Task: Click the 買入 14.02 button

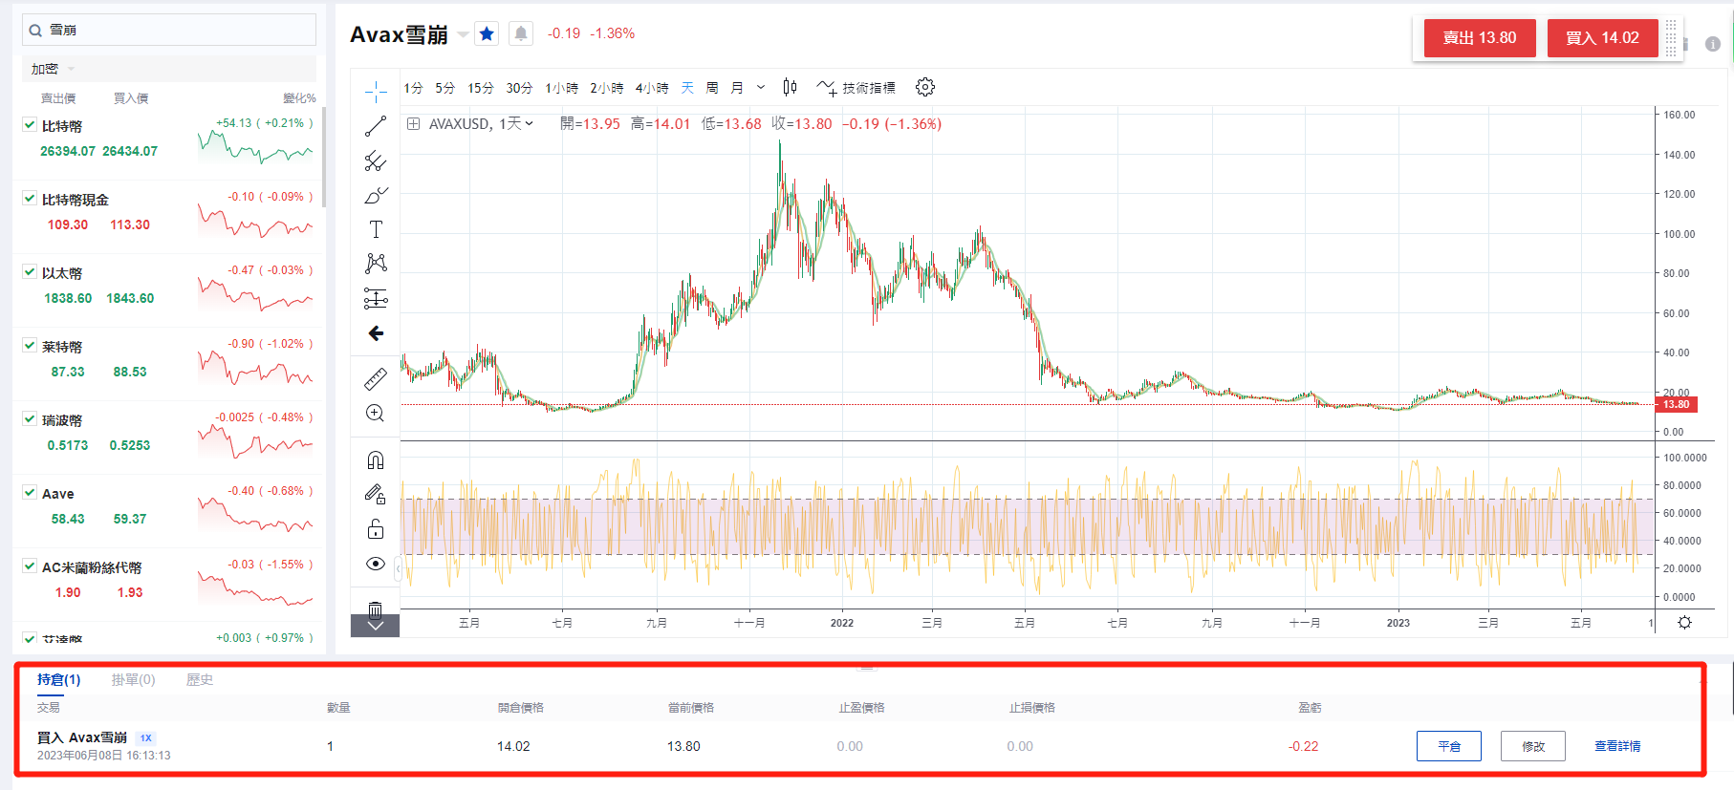Action: (x=1602, y=38)
